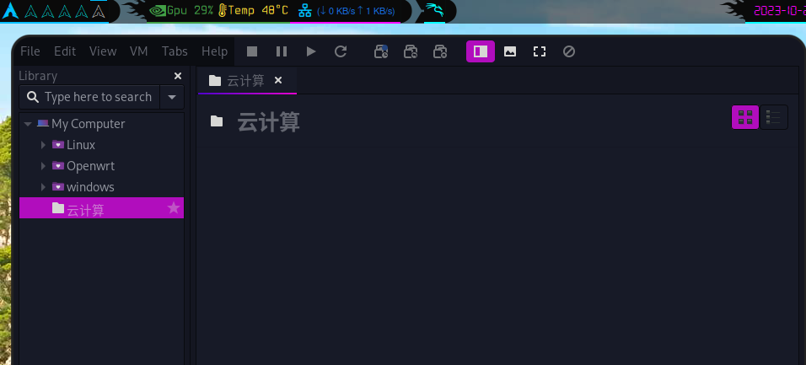Click the magnifier icon in the library search
Screen dimensions: 806x365
(x=32, y=97)
